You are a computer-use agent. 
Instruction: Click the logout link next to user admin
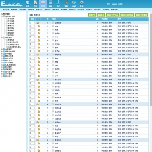click(121, 4)
